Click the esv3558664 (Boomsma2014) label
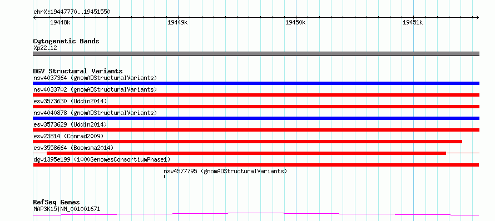 point(73,148)
